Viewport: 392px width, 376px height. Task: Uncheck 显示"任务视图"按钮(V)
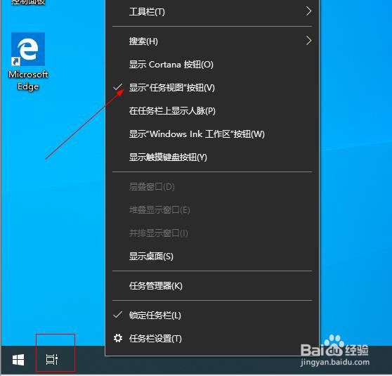(x=212, y=88)
